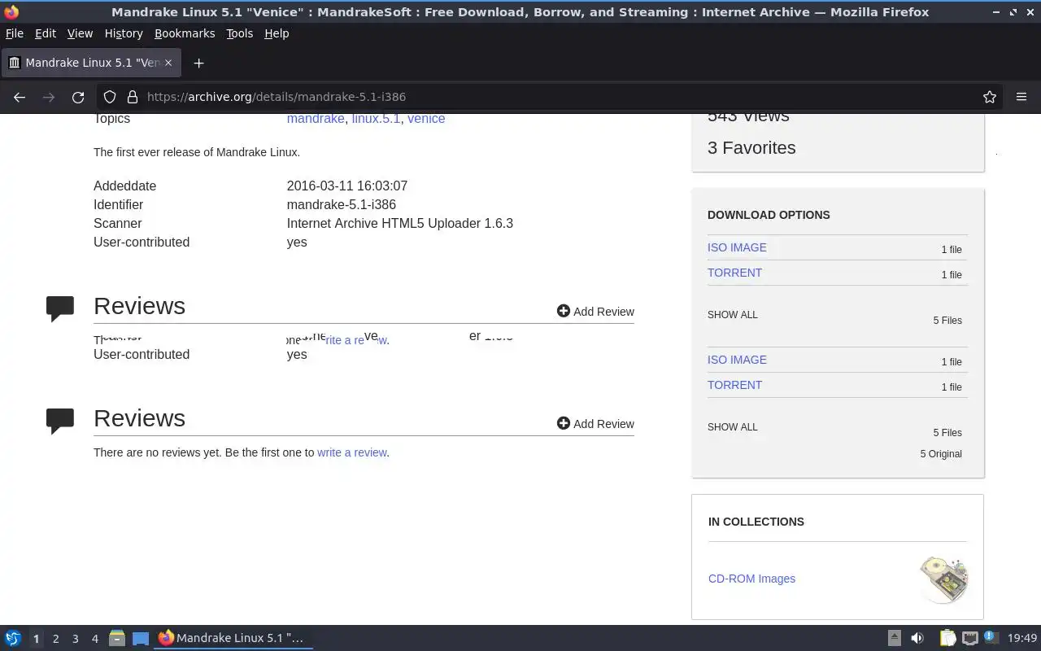
Task: Click the CD-ROM Images collection thumbnail
Action: tap(943, 579)
